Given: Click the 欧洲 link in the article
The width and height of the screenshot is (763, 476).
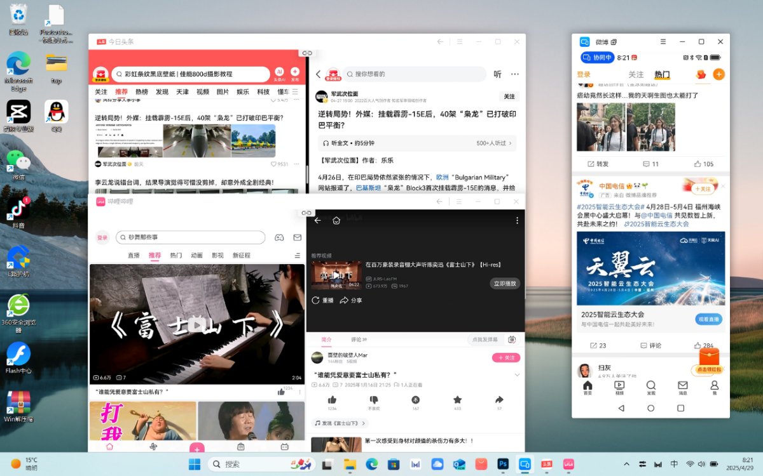Looking at the screenshot, I should [442, 177].
